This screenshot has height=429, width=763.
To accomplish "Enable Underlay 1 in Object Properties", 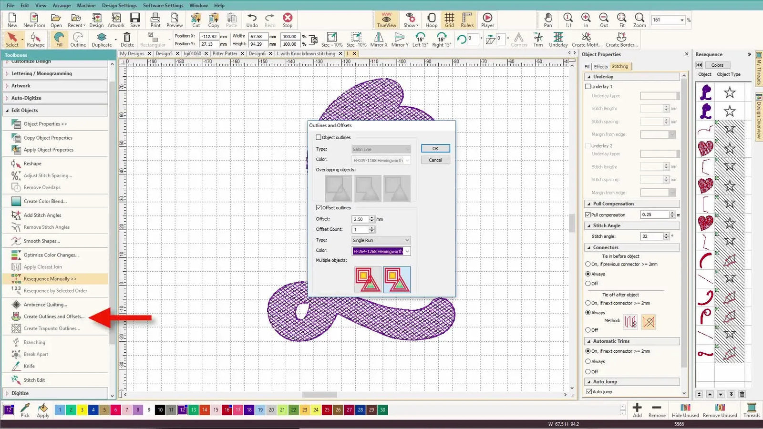I will (x=588, y=86).
